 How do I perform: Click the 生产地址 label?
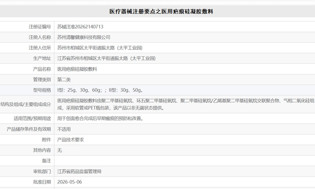(42, 58)
